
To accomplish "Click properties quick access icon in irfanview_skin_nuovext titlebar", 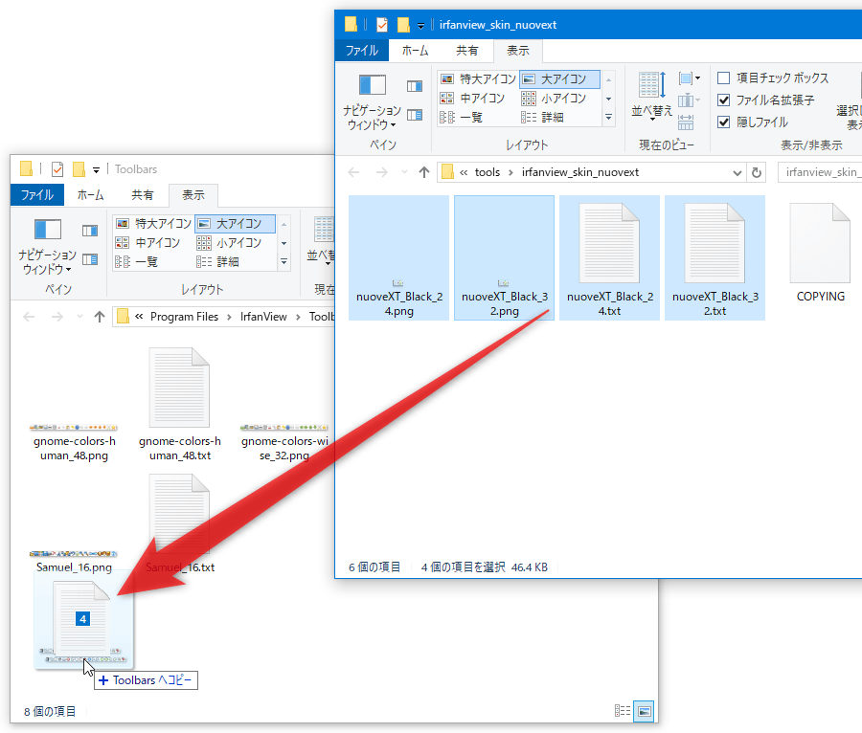I will point(382,25).
